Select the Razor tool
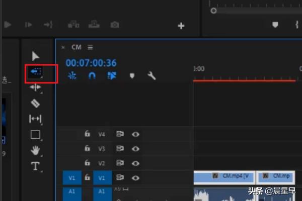This screenshot has width=302, height=201. pyautogui.click(x=35, y=103)
